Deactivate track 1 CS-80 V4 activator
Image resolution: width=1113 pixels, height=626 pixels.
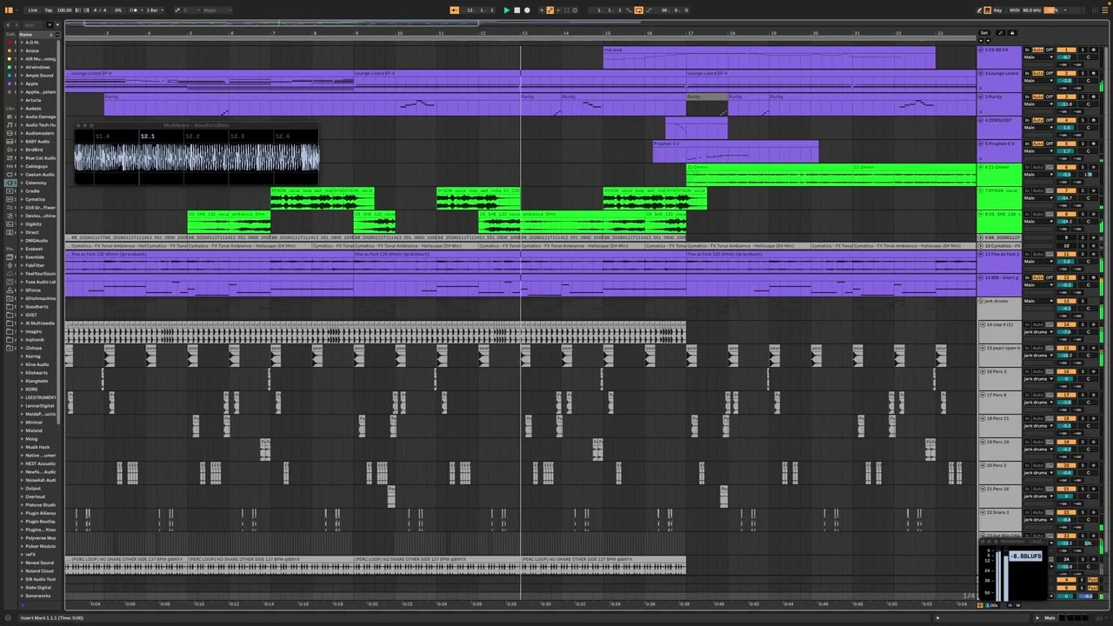coord(1066,50)
